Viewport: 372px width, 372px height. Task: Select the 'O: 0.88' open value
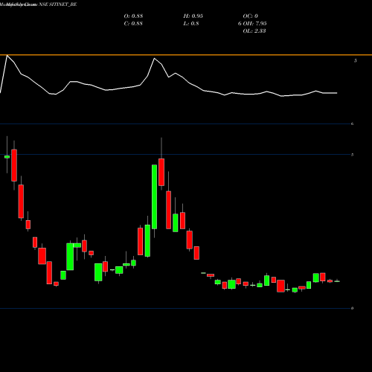133,16
